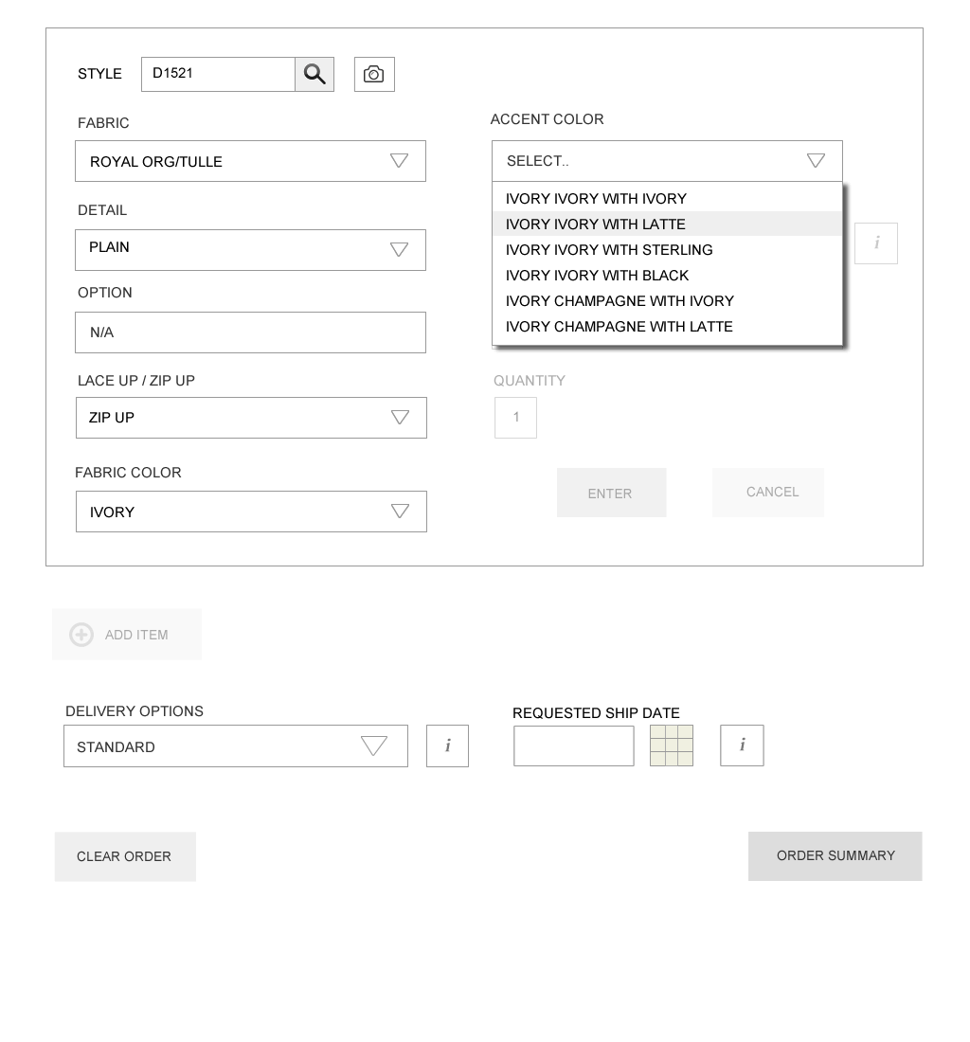Click the Order Summary button

pos(835,856)
